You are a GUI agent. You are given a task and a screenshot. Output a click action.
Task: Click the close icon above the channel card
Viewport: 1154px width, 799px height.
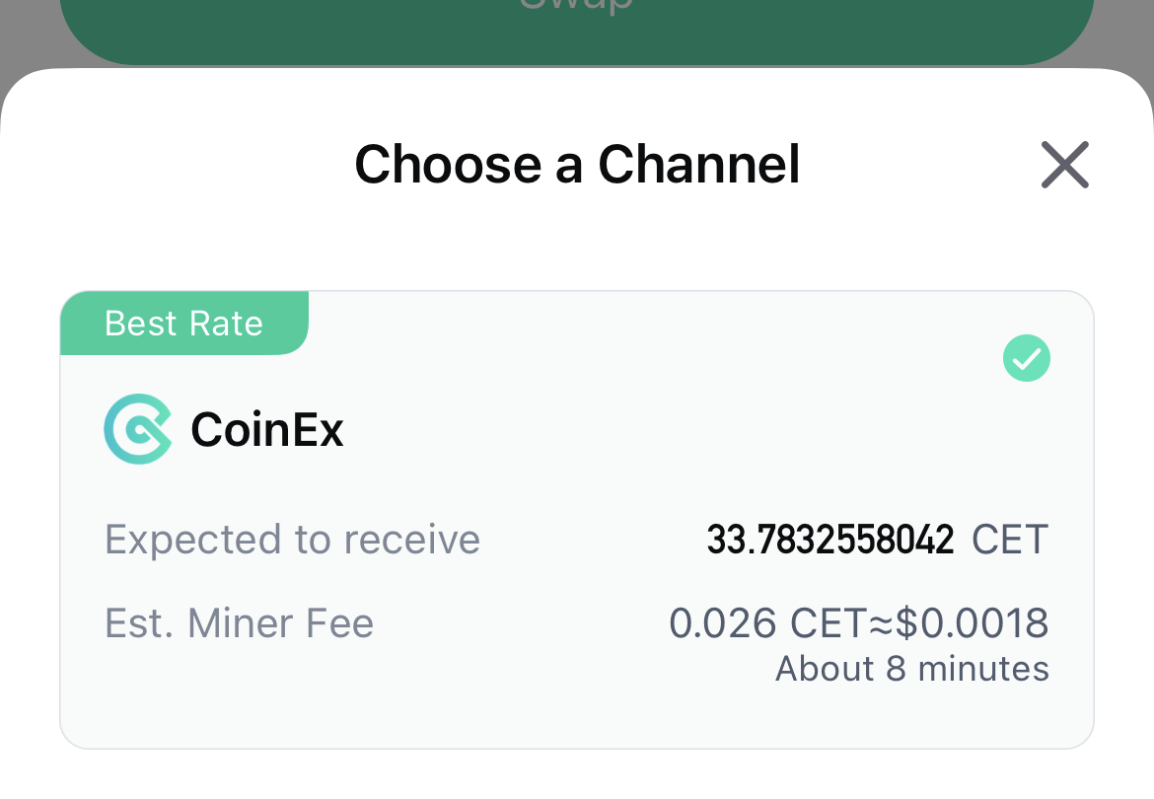[1064, 165]
